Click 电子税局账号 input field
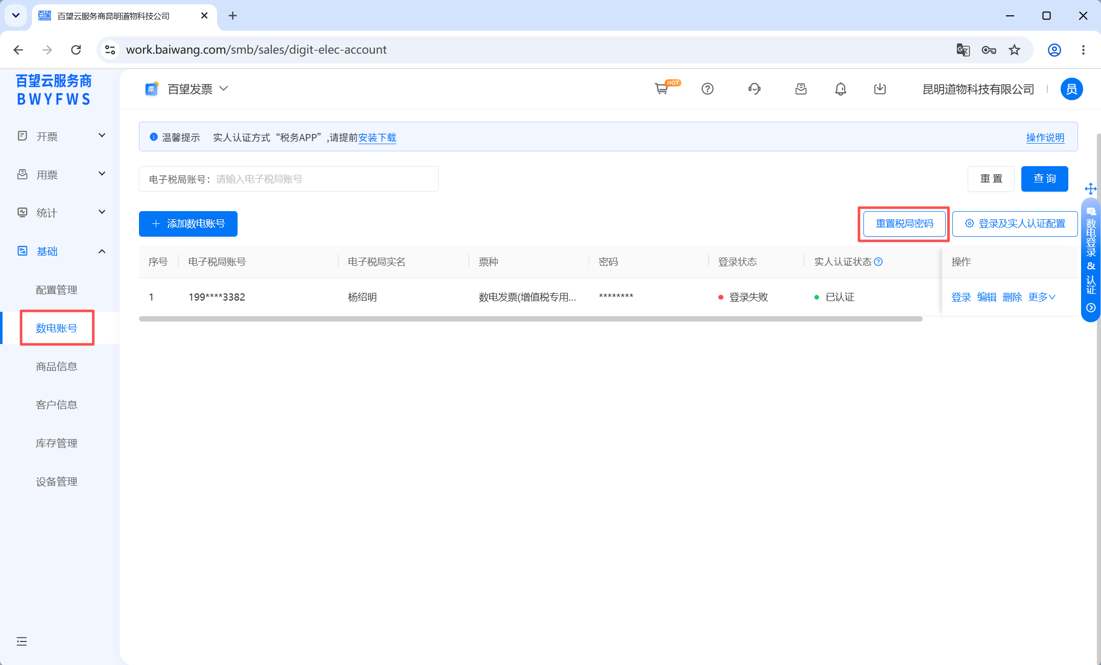Screen dimensions: 1101x665 (x=289, y=179)
